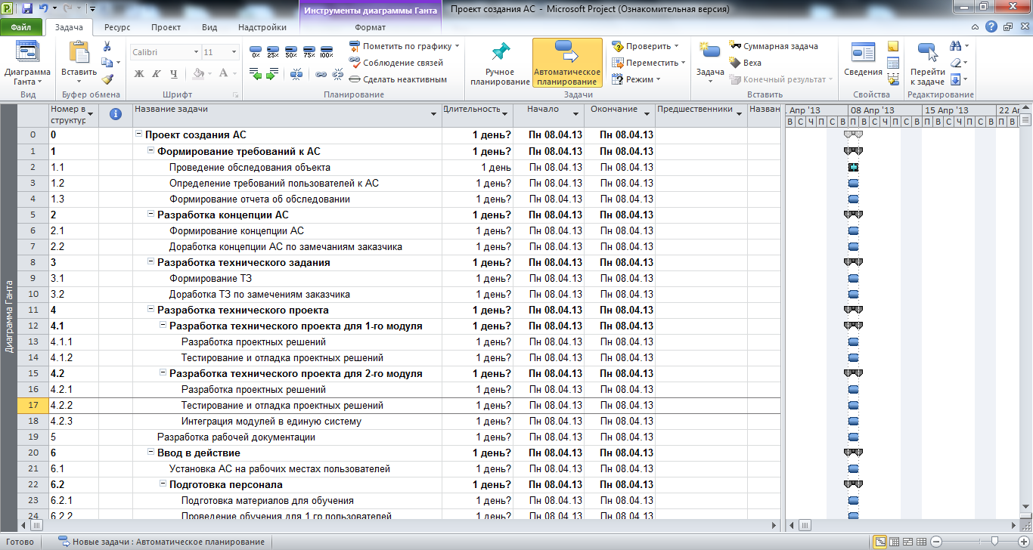Switch to Task Usage view in status bar
This screenshot has height=550, width=1033.
[894, 542]
